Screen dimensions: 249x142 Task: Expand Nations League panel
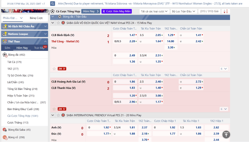coord(45,34)
